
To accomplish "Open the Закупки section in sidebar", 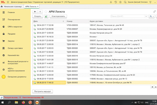I will coord(11,41).
